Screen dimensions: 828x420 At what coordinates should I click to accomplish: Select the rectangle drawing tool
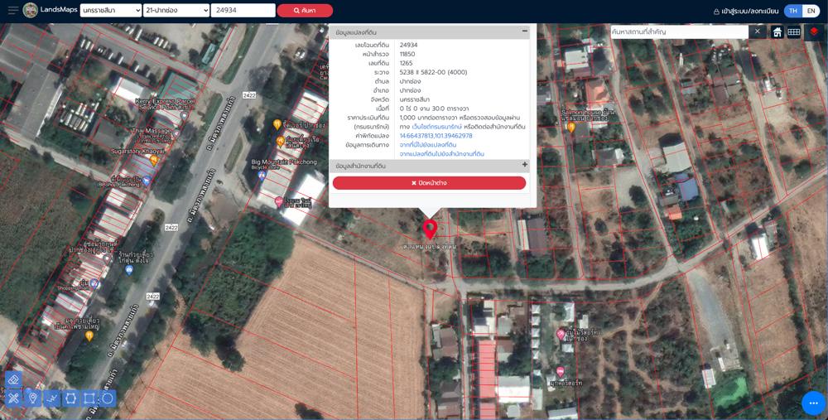[x=89, y=398]
